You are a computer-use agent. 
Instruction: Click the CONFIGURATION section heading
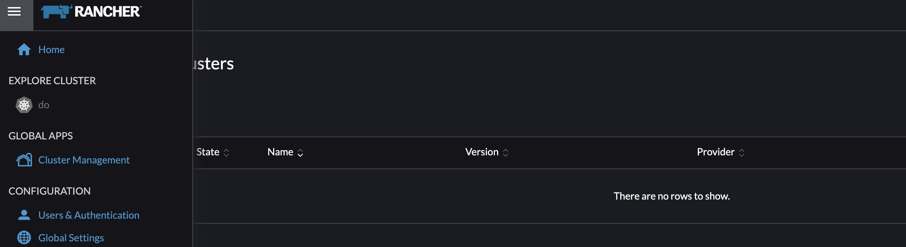(x=50, y=191)
